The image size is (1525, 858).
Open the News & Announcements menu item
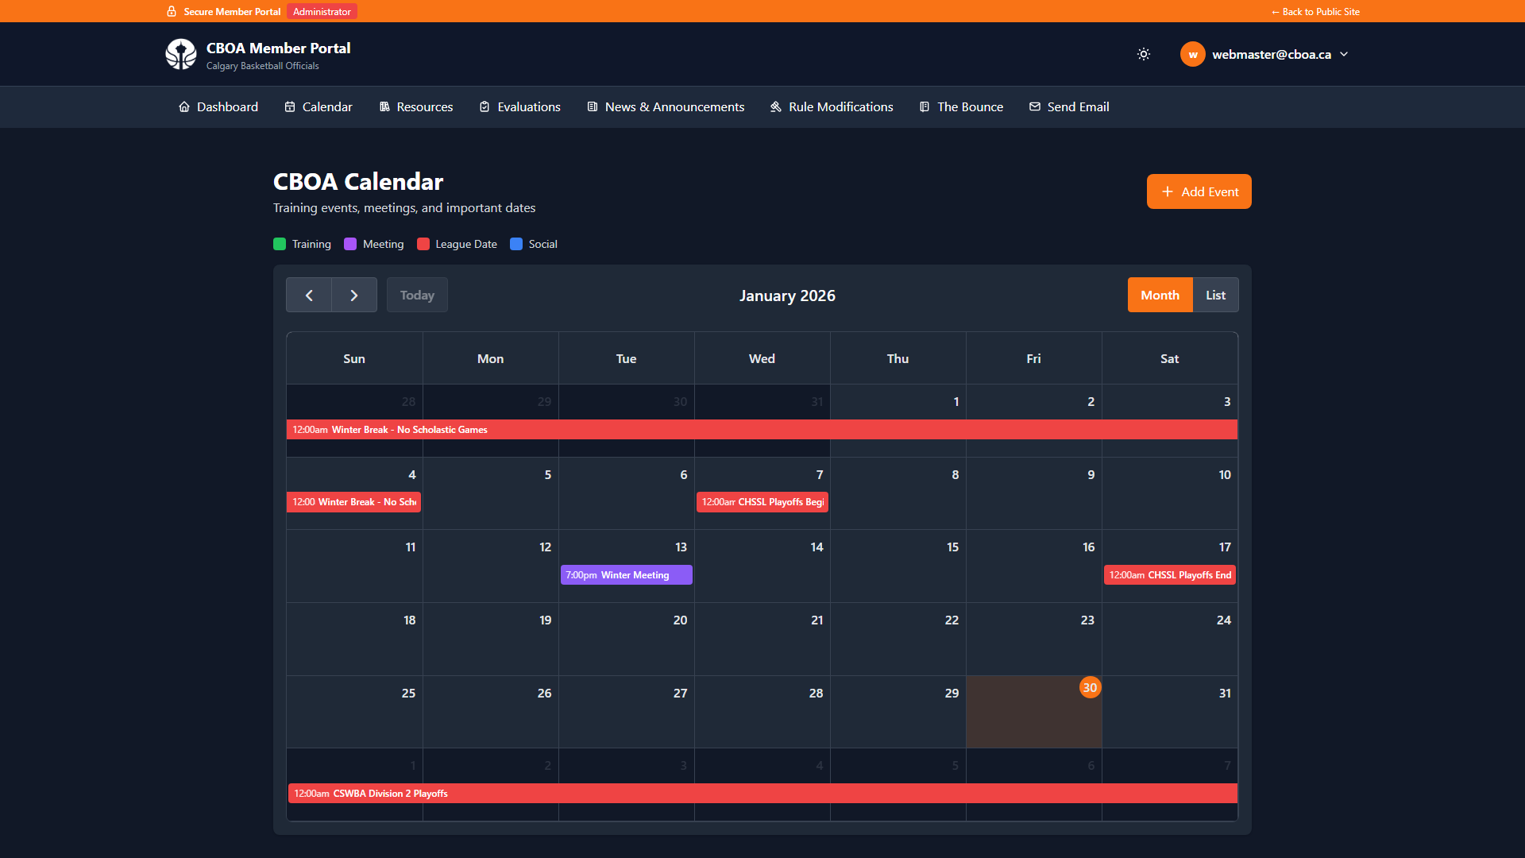(674, 106)
